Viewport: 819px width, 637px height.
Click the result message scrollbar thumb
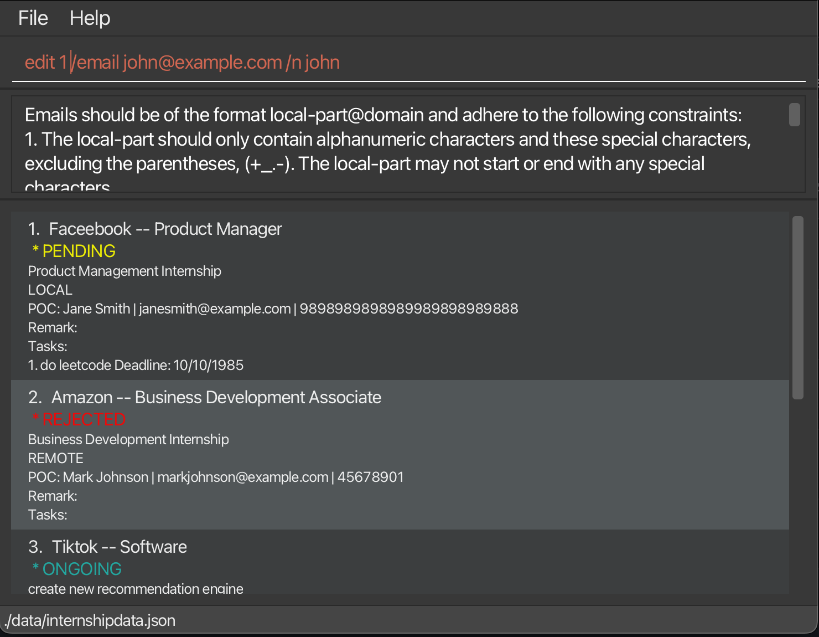pyautogui.click(x=794, y=115)
